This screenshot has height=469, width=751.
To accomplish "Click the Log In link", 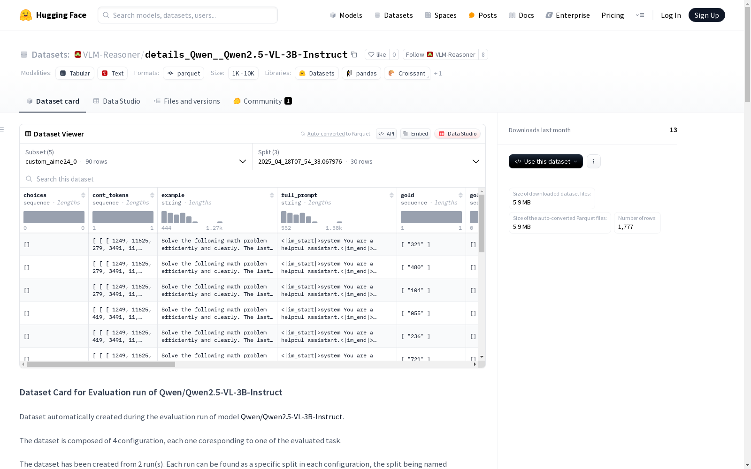I will (671, 15).
